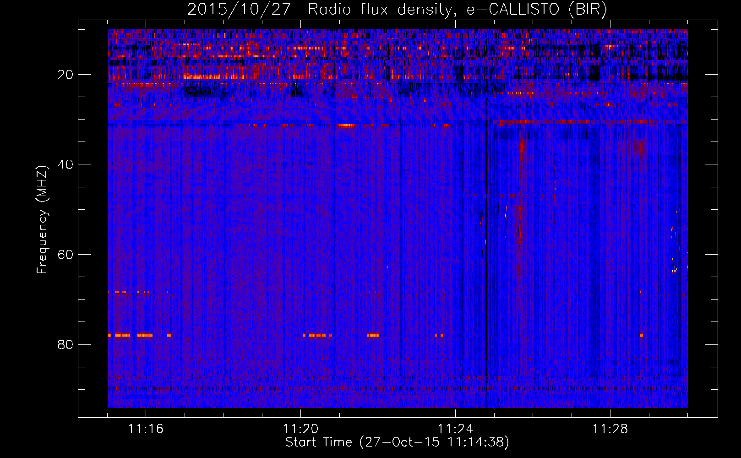This screenshot has height=458, width=741.
Task: Click the plot title "Radio flux density, e-CALLISTO (BIR)"
Action: pyautogui.click(x=458, y=9)
